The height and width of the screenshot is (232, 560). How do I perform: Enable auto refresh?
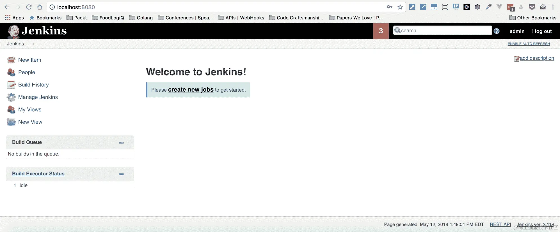coord(529,44)
